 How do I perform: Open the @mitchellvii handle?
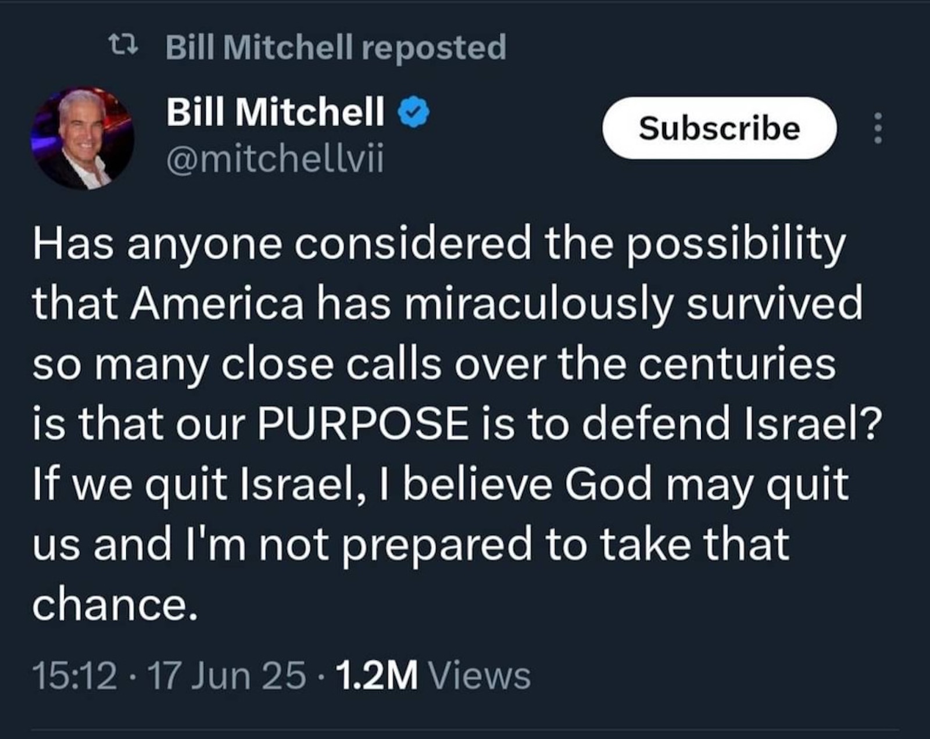[x=275, y=159]
